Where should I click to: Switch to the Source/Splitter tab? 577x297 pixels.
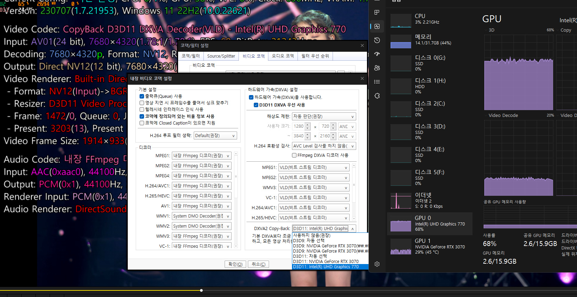pos(221,56)
